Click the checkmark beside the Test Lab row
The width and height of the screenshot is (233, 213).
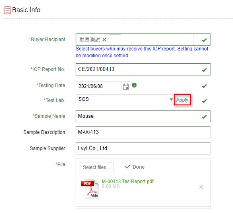(204, 101)
